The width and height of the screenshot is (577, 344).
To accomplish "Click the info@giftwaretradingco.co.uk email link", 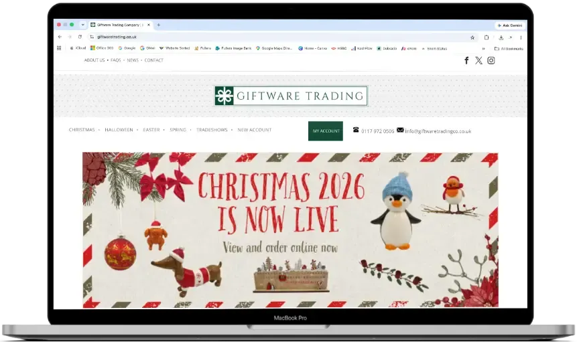I will [438, 131].
